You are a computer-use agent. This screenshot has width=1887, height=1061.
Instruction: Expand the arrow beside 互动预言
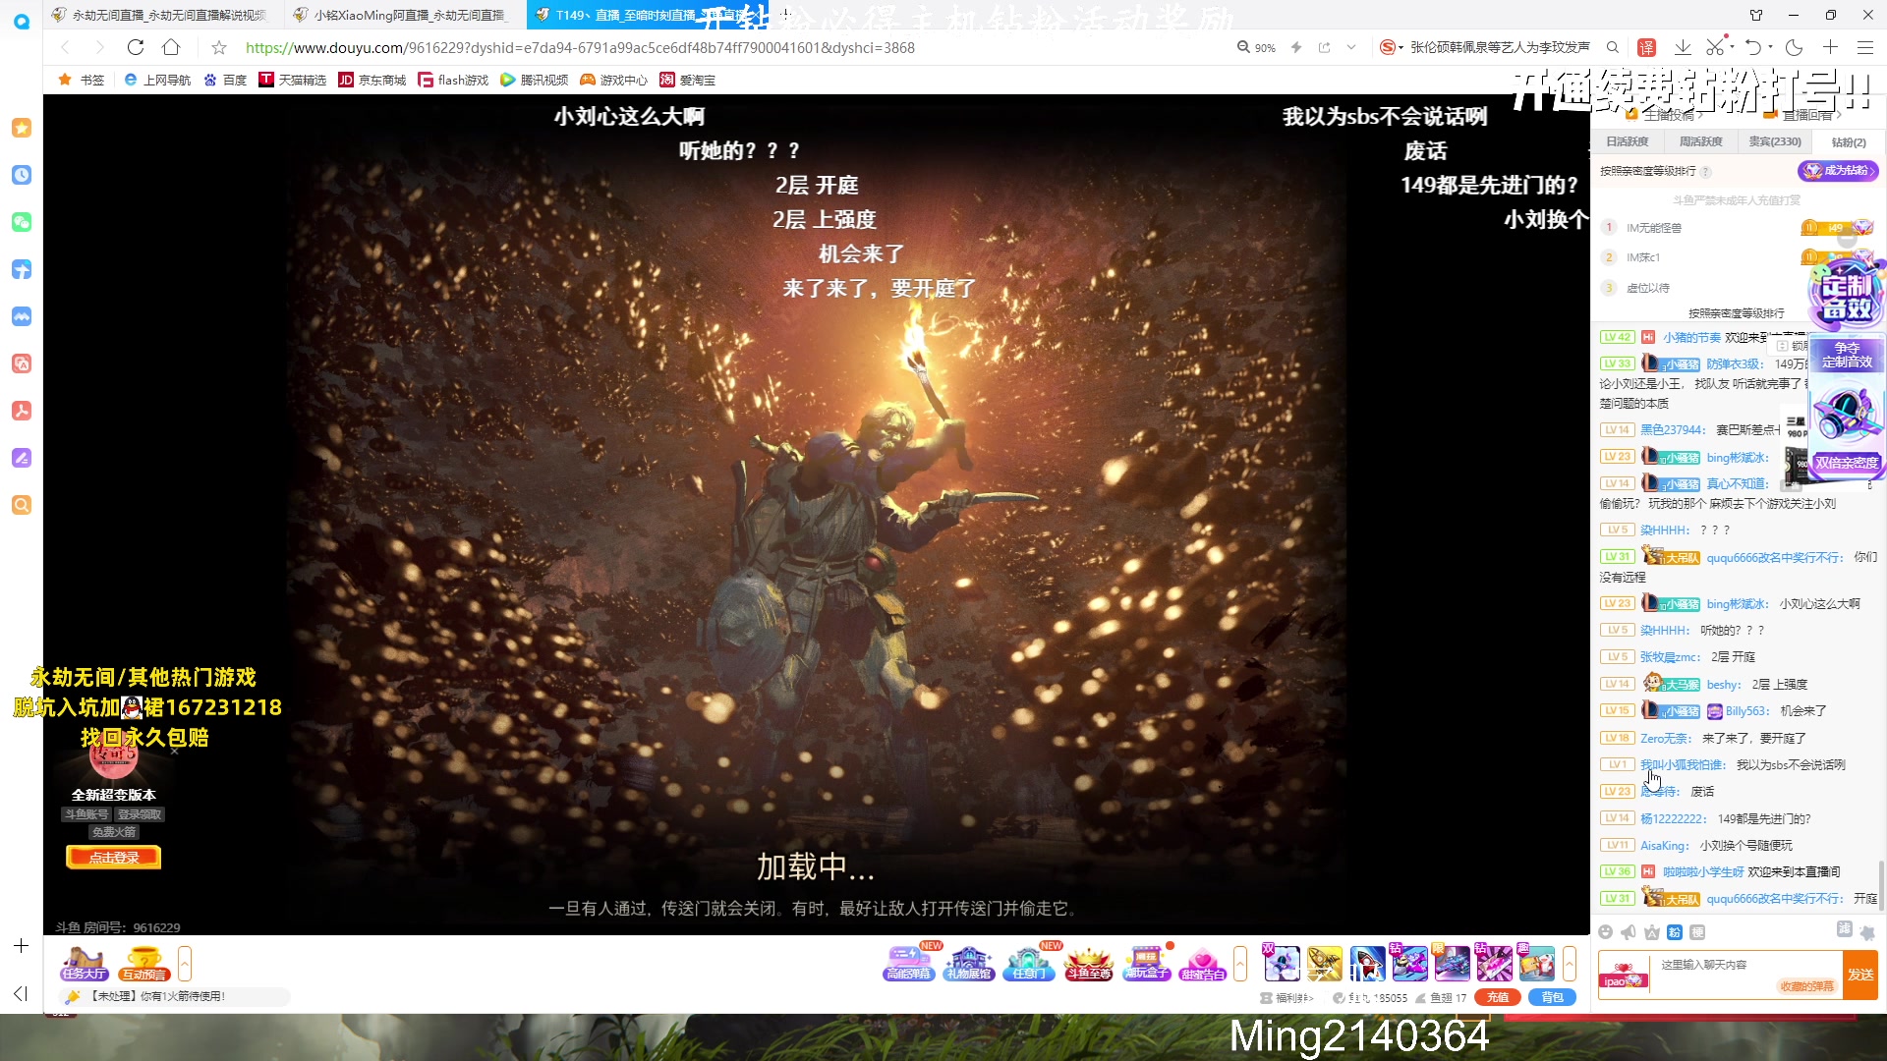click(x=185, y=964)
